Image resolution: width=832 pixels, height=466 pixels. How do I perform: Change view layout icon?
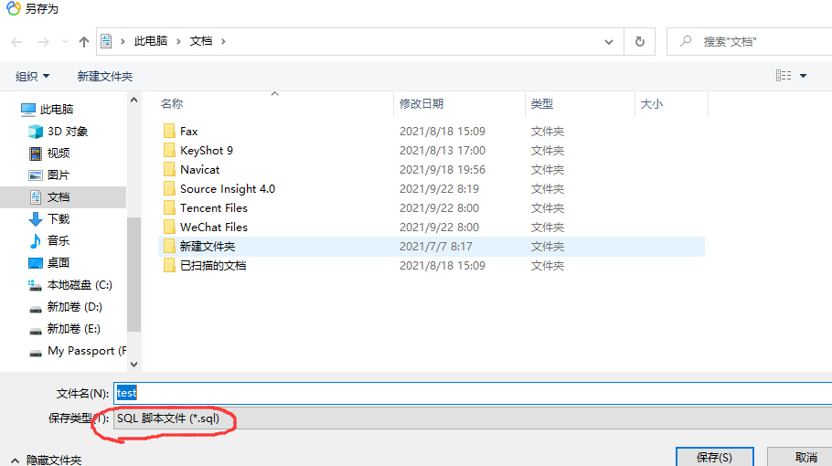pos(784,76)
